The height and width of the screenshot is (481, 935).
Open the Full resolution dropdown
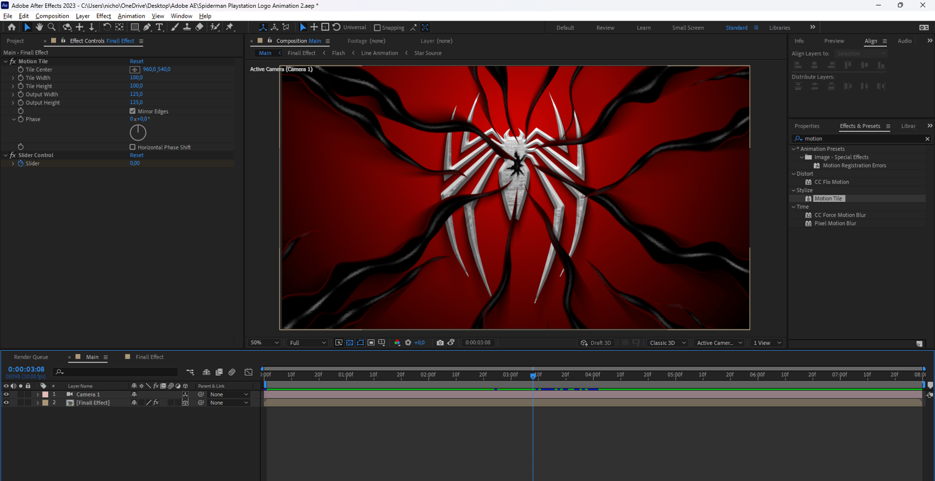pyautogui.click(x=307, y=343)
